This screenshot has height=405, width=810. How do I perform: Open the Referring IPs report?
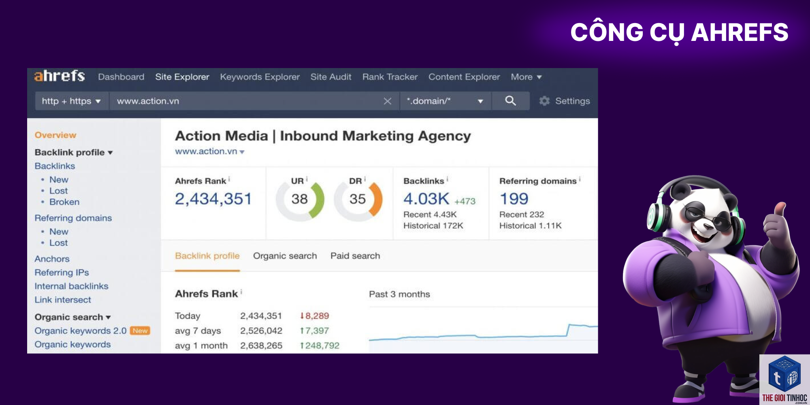62,273
